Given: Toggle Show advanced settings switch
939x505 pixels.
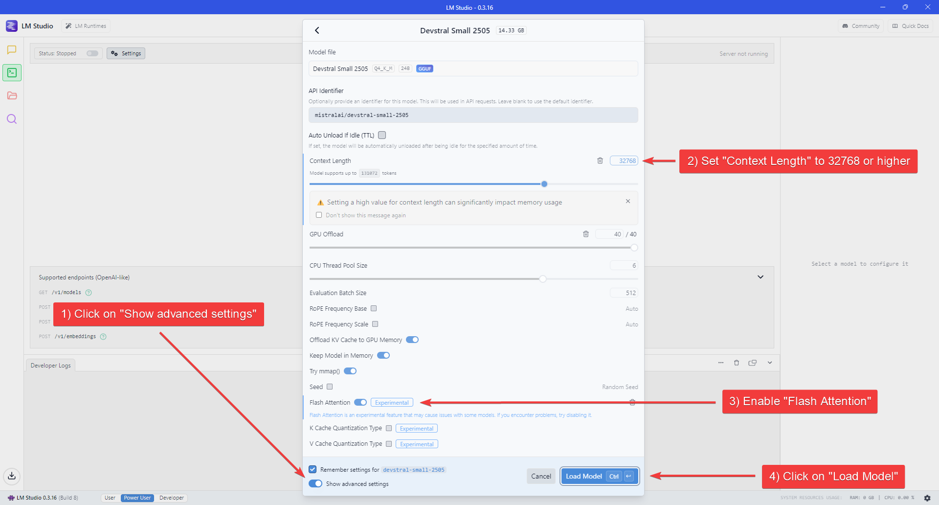Looking at the screenshot, I should pos(315,483).
